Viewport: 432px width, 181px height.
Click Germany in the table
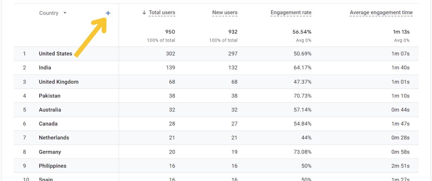50,152
